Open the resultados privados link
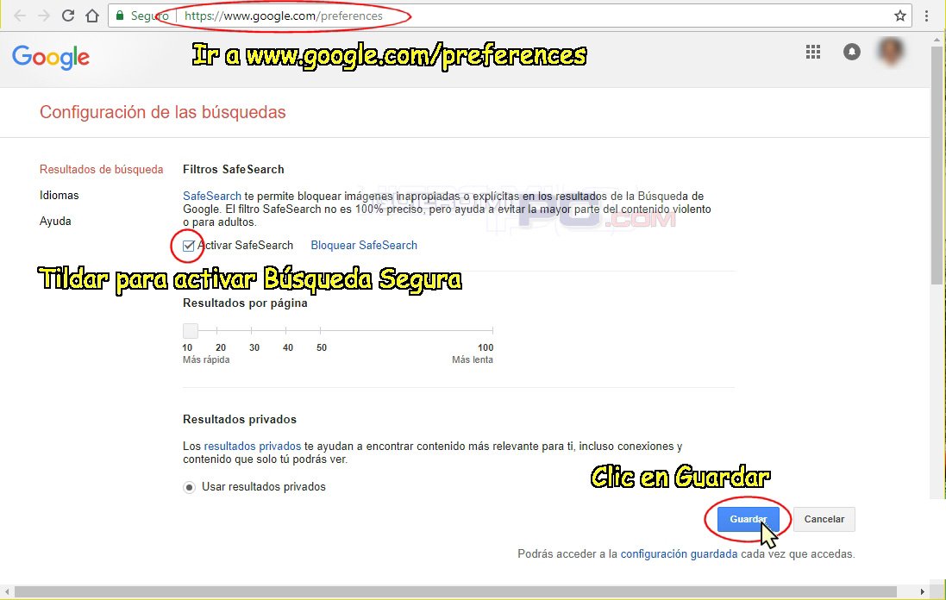 (x=252, y=447)
